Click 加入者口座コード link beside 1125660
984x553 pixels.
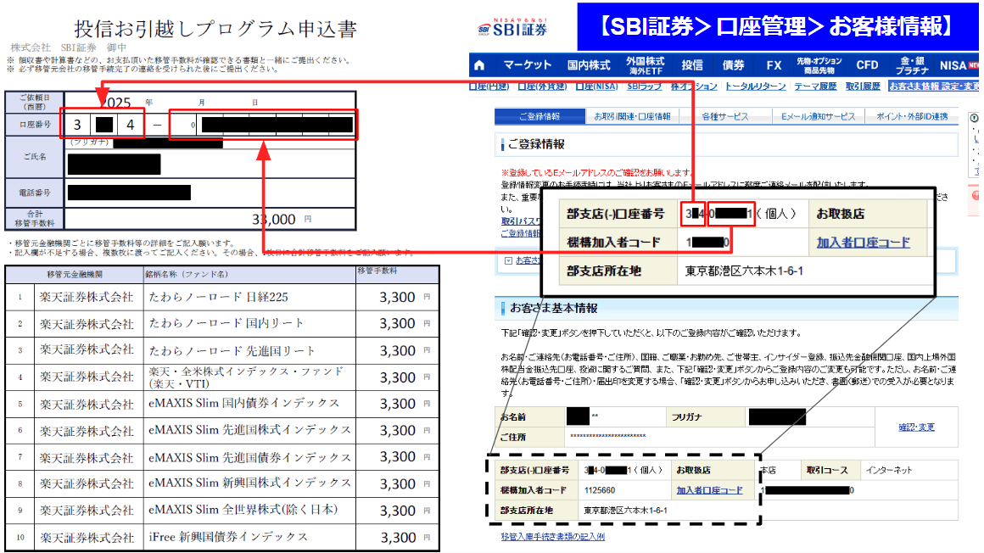pyautogui.click(x=709, y=490)
